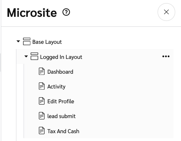Select the Dashboard page

point(60,72)
